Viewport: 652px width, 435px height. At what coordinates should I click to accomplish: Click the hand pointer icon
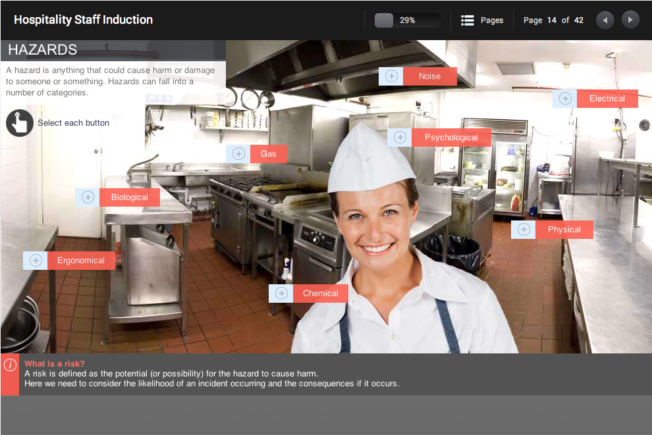[x=20, y=123]
